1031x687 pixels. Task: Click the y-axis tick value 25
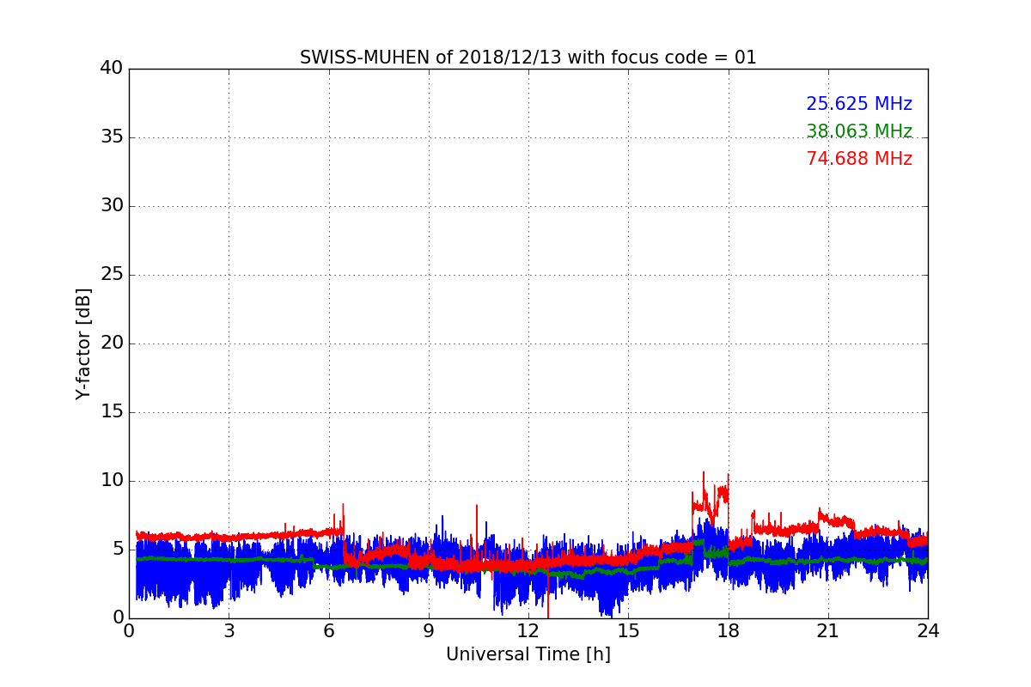(x=112, y=275)
